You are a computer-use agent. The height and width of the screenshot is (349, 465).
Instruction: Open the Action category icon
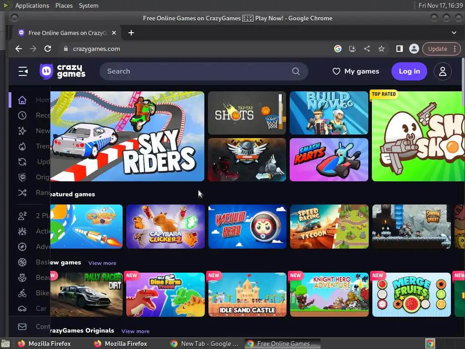[22, 231]
